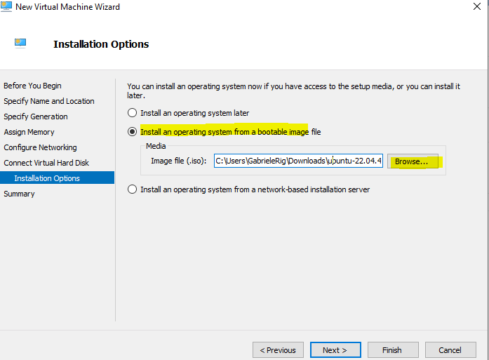489x360 pixels.
Task: Click the Image file path text field
Action: [298, 161]
